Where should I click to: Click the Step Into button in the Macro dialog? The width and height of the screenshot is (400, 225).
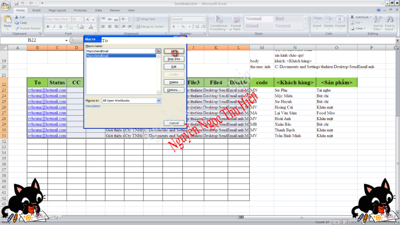(174, 59)
